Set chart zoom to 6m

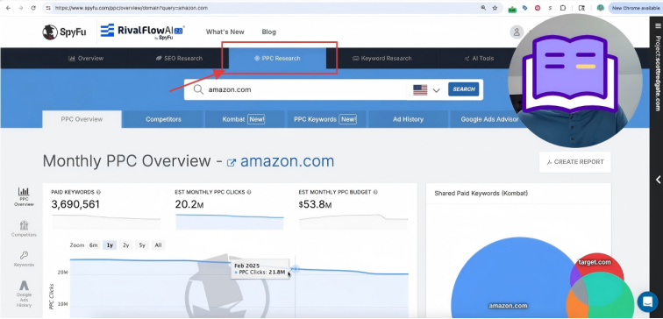(93, 245)
